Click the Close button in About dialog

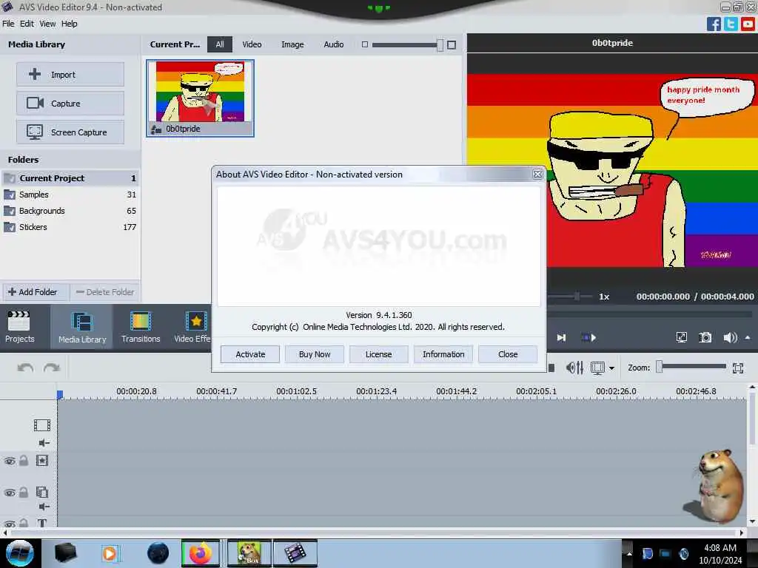click(508, 354)
